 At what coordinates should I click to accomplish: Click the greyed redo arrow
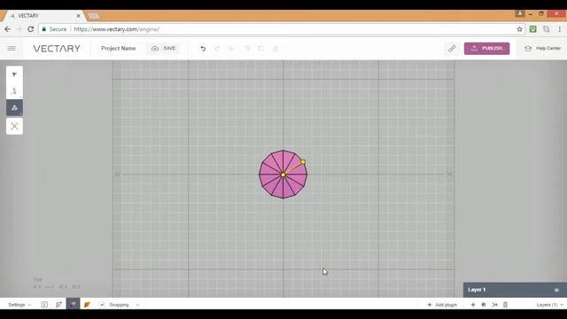217,49
